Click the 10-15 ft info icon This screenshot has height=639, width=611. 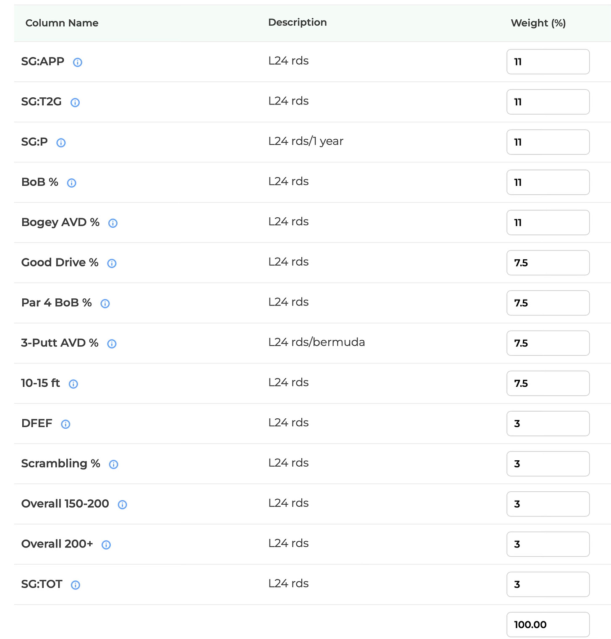[73, 384]
